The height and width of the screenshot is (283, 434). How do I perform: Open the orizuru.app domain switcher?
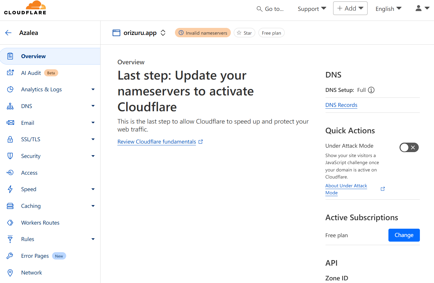(163, 33)
